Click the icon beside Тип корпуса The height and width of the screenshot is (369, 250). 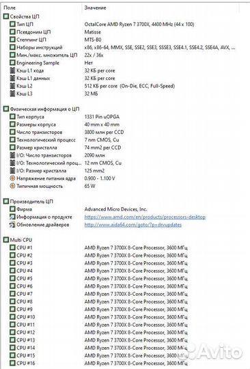(x=12, y=117)
